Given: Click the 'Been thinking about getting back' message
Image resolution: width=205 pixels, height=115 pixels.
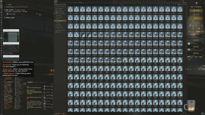Looking at the screenshot, I should pyautogui.click(x=17, y=74).
